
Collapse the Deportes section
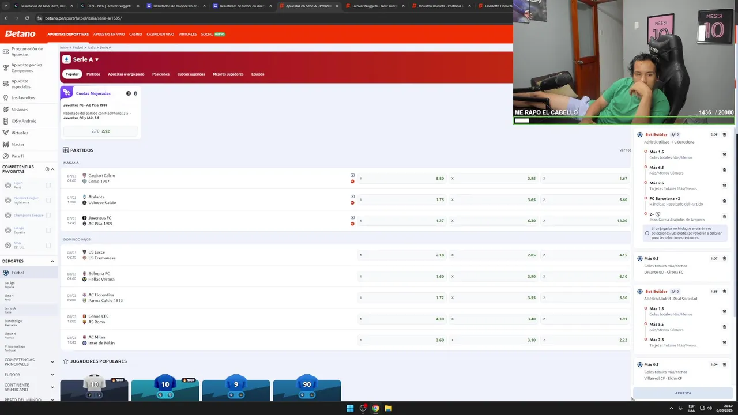52,261
